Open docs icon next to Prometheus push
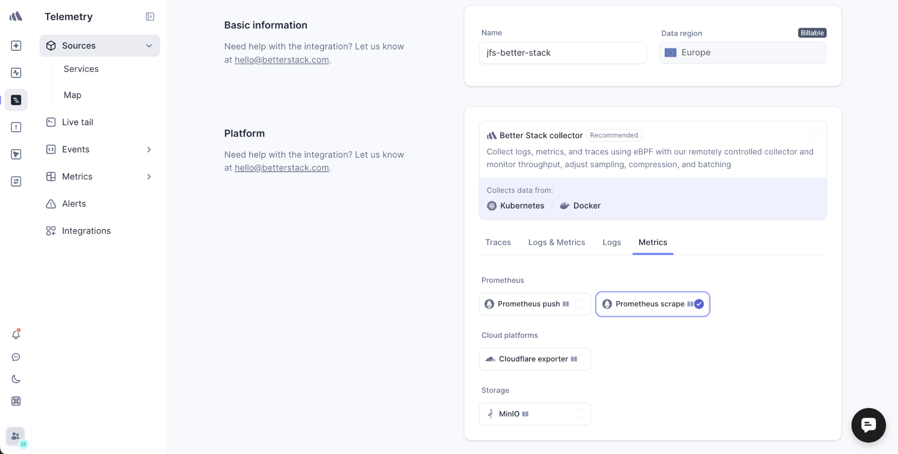Image resolution: width=898 pixels, height=454 pixels. (566, 304)
